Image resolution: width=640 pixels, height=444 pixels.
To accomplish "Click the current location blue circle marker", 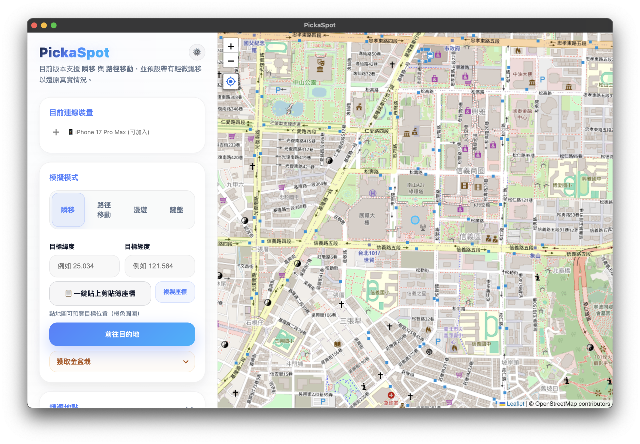I will [415, 220].
